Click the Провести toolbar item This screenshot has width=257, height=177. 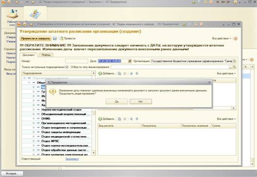click(67, 38)
